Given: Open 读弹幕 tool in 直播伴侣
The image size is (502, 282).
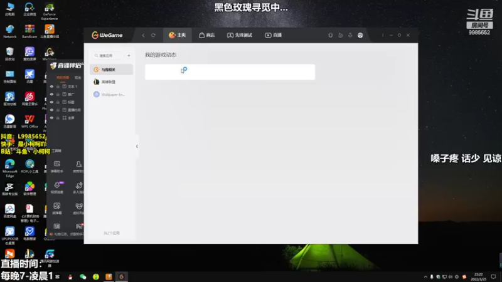Looking at the screenshot, I should [57, 208].
